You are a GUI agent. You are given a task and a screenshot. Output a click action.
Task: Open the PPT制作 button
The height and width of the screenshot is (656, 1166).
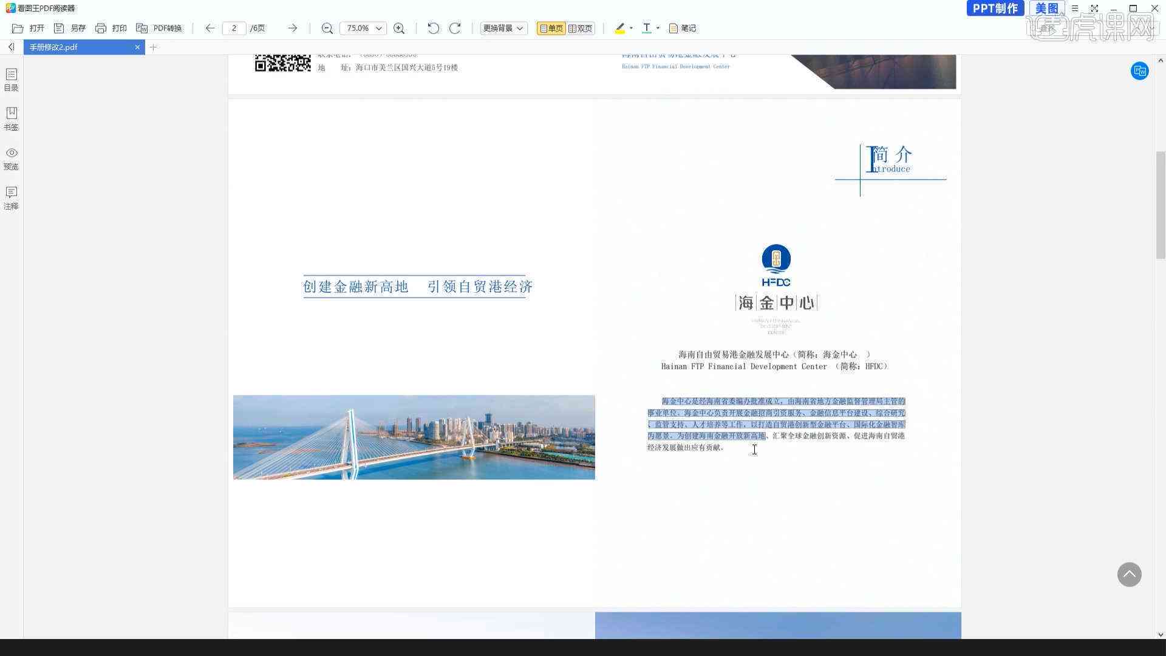click(995, 9)
